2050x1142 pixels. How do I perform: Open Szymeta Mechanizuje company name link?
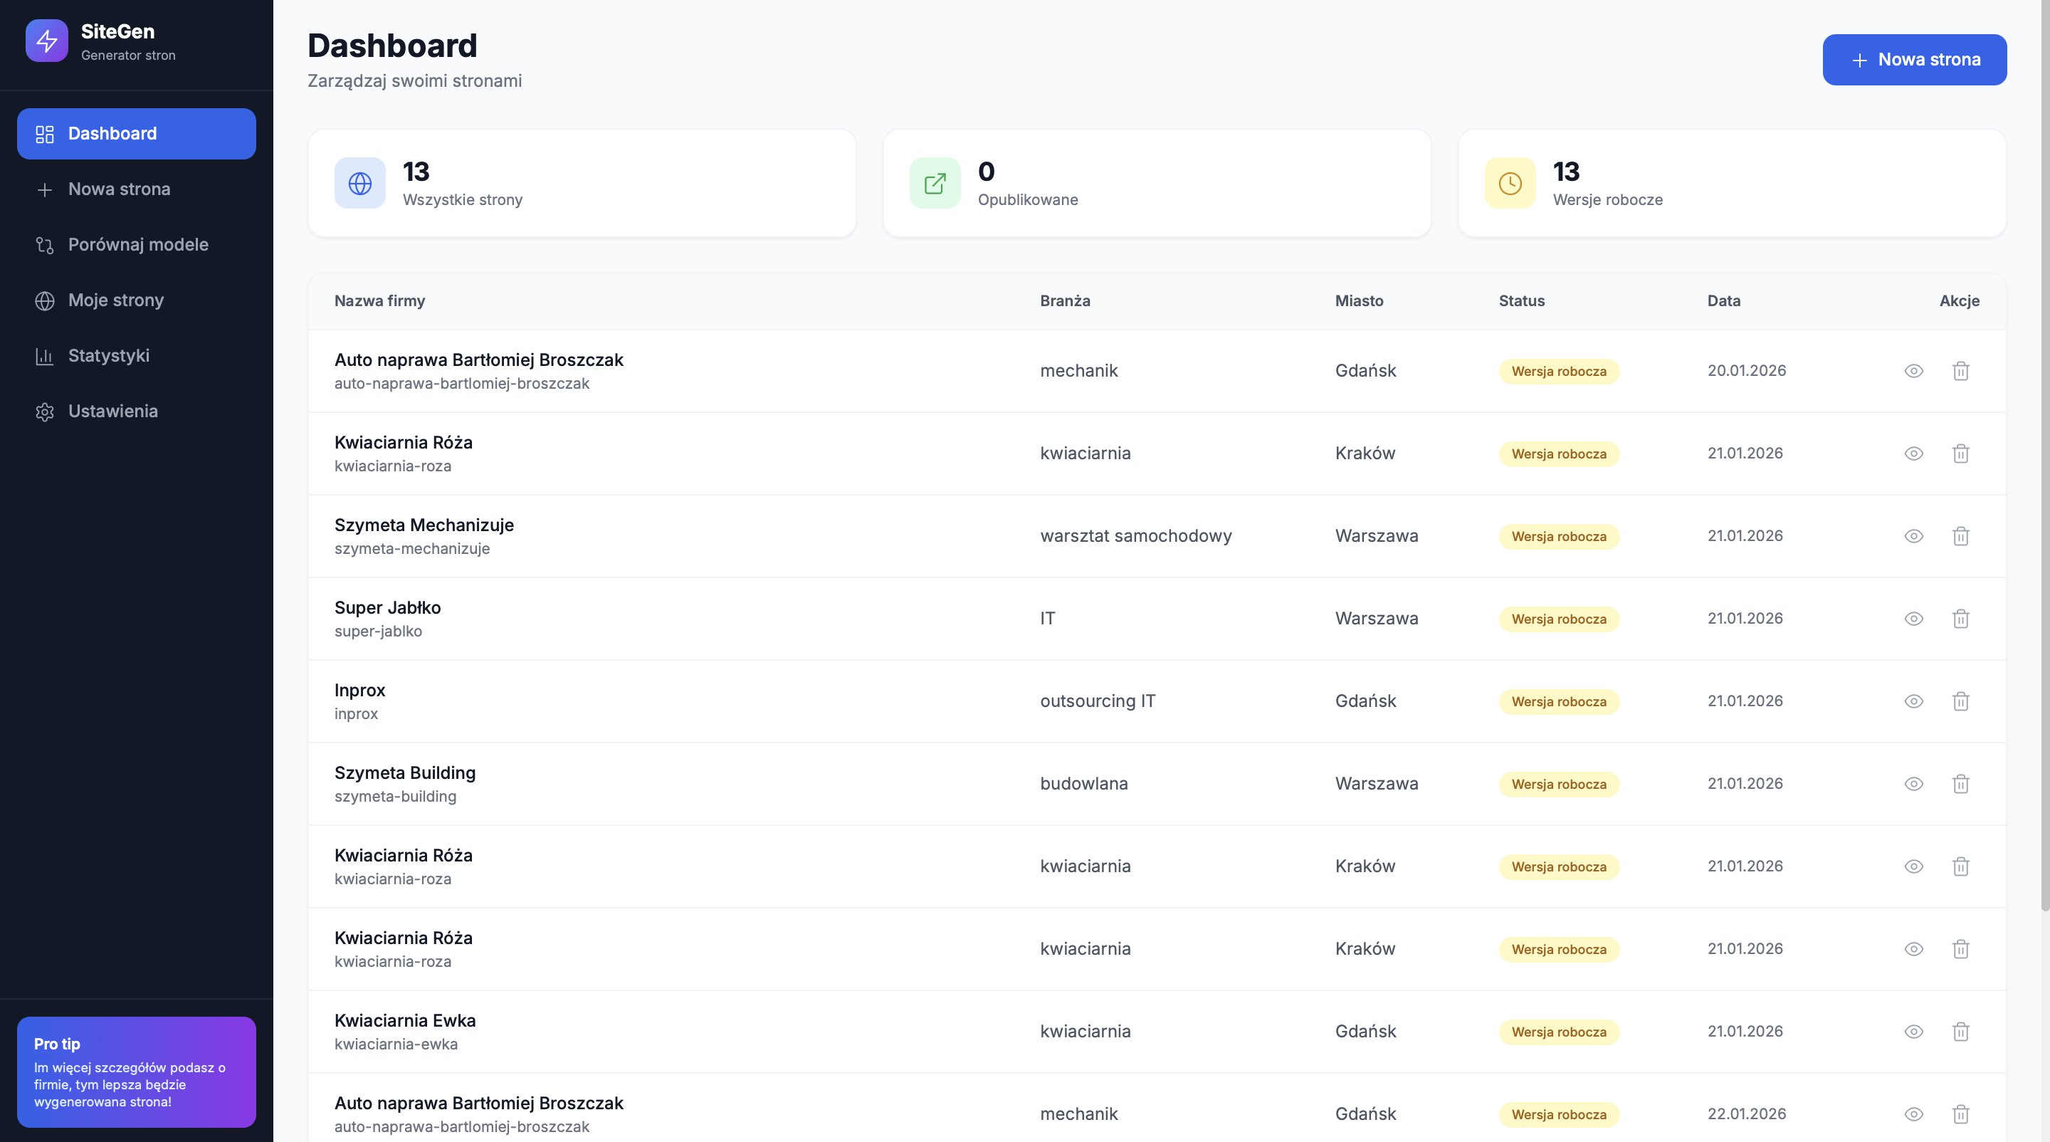[424, 525]
